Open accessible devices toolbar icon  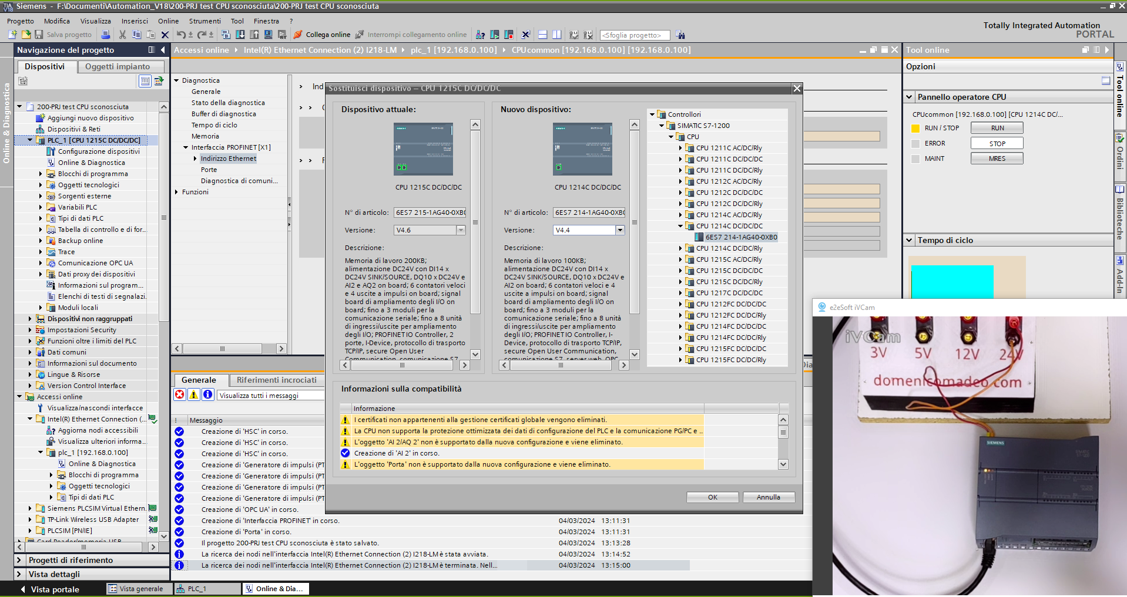(x=481, y=35)
